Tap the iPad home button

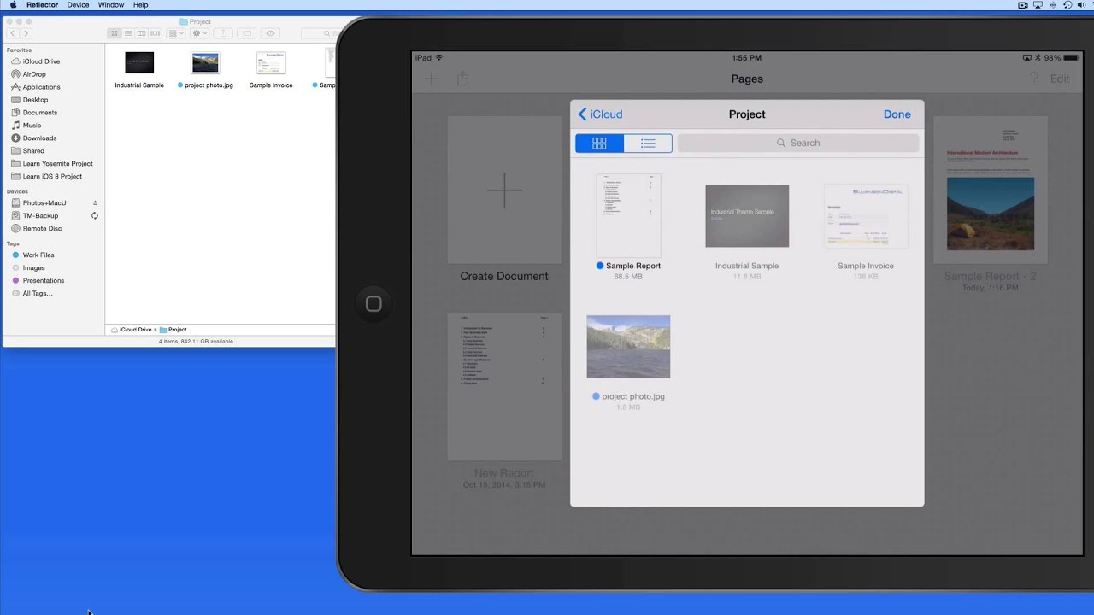point(373,304)
